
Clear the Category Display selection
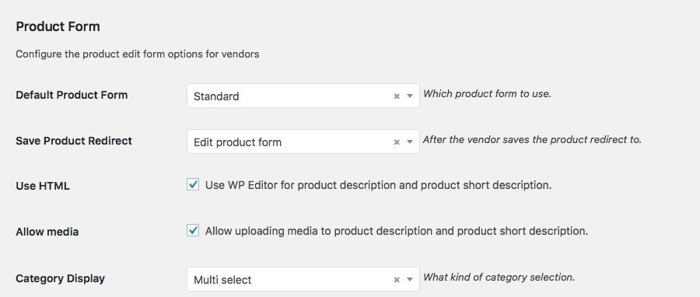397,280
